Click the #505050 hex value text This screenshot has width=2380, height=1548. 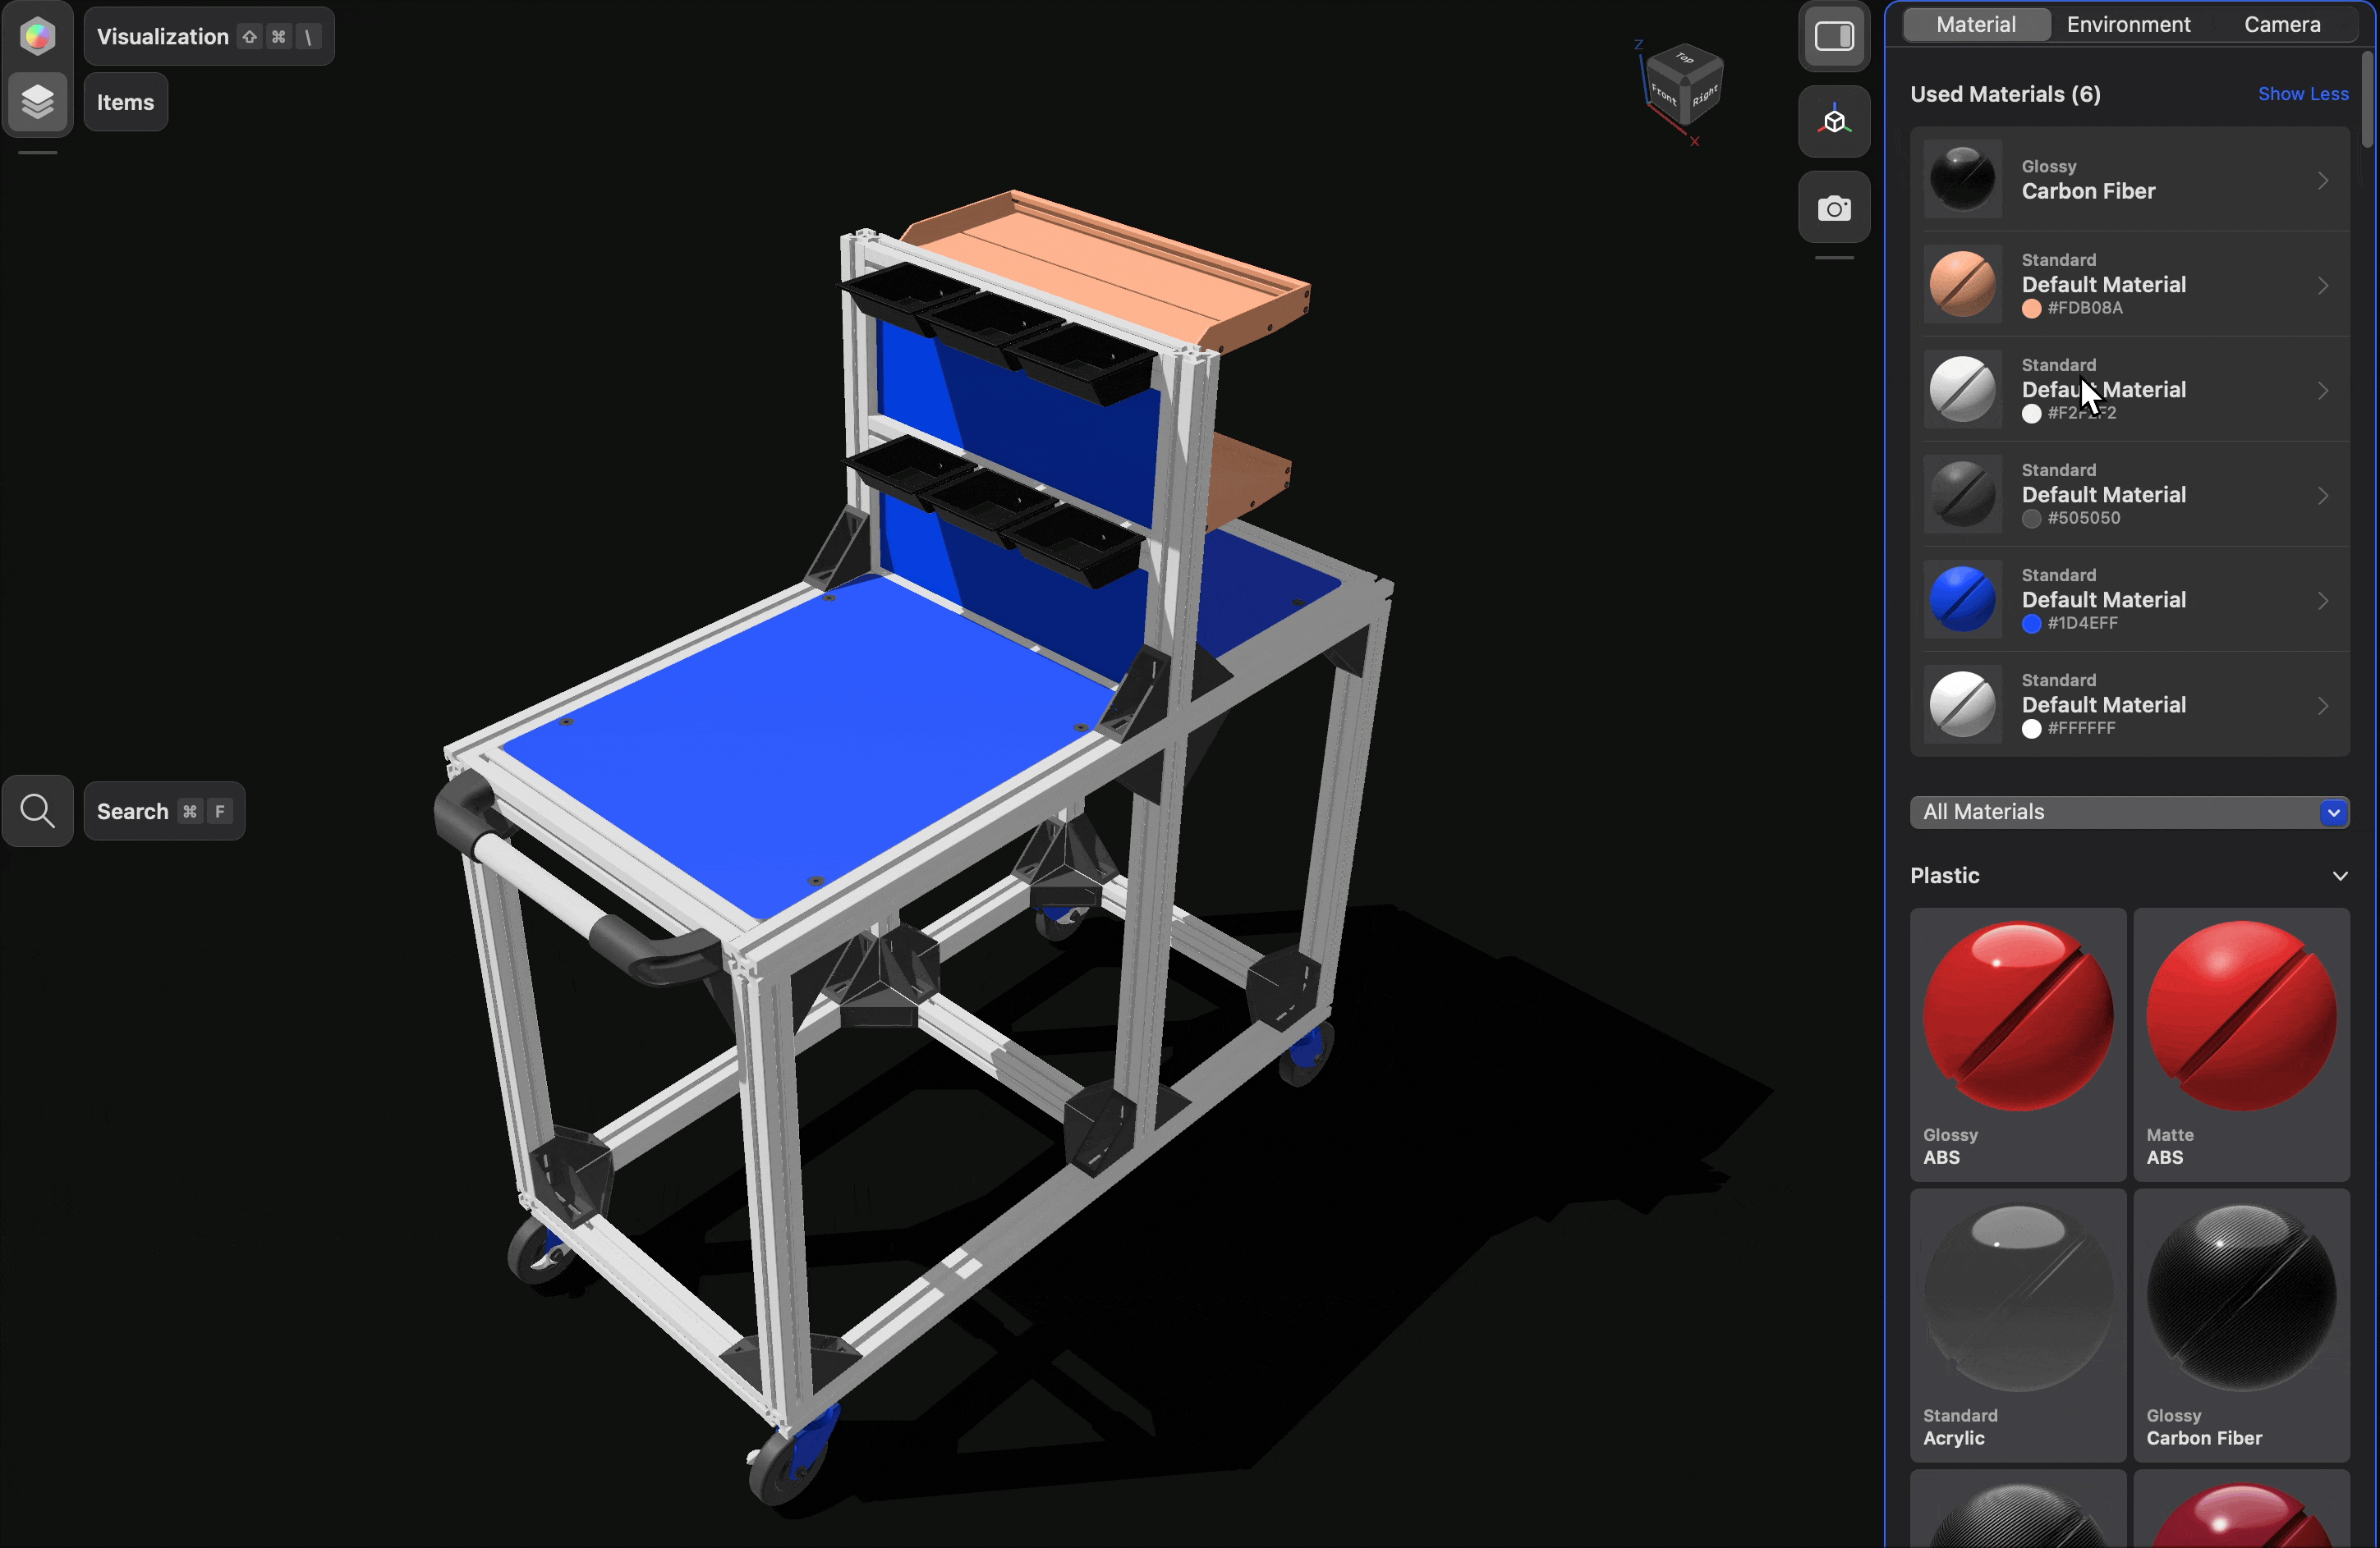(2083, 519)
